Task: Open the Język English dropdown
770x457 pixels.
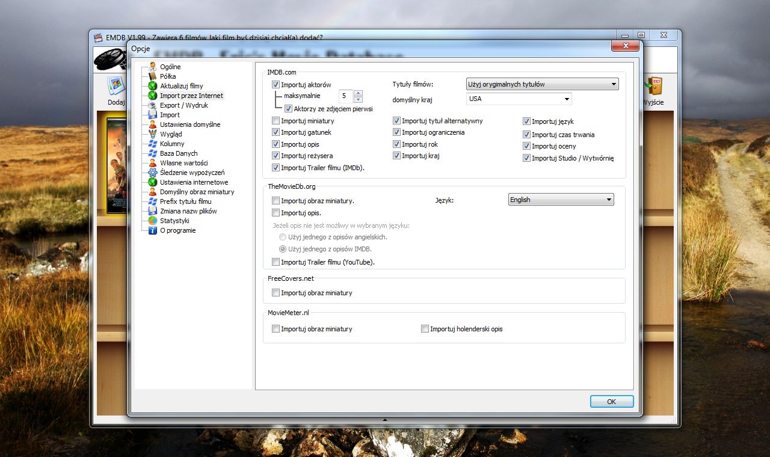Action: click(x=561, y=200)
